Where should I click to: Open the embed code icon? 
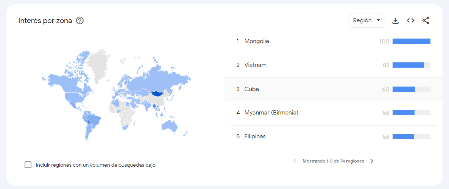pos(411,20)
